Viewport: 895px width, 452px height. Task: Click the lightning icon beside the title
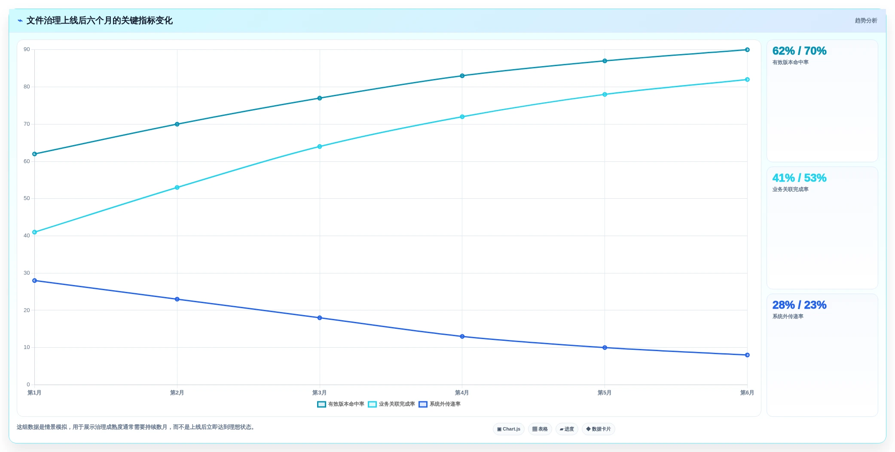[20, 21]
